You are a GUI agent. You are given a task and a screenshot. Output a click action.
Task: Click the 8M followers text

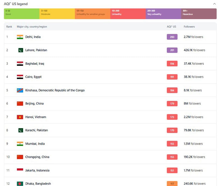pos(192,103)
